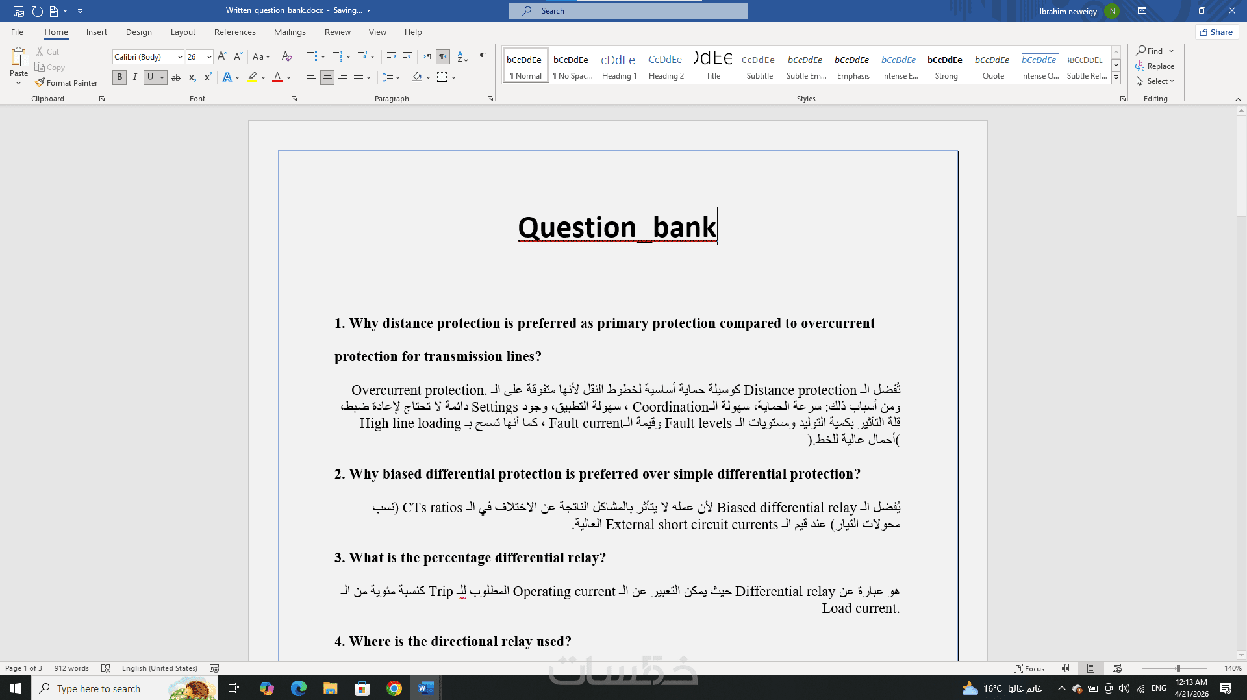This screenshot has width=1247, height=700.
Task: Apply strikethrough formatting
Action: coord(176,77)
